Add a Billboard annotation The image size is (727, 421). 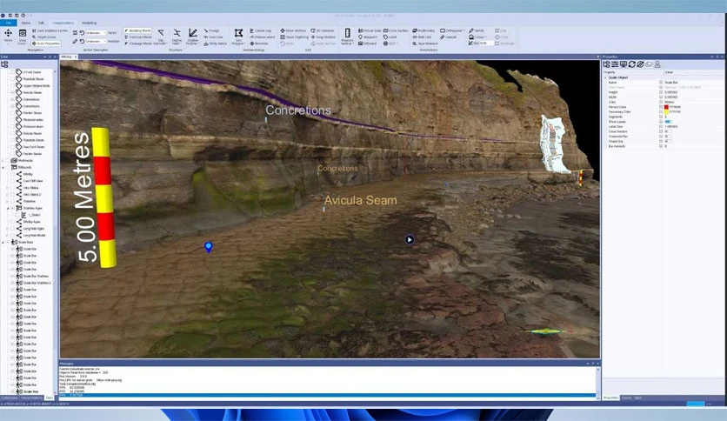(x=367, y=43)
